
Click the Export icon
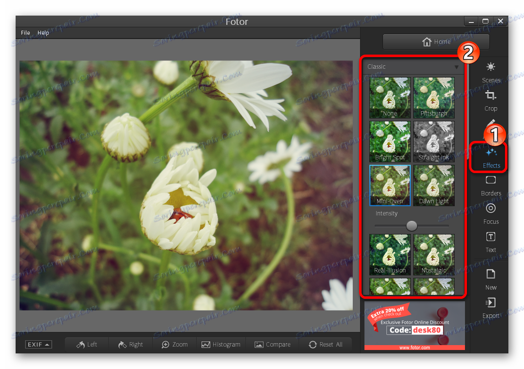(x=490, y=303)
